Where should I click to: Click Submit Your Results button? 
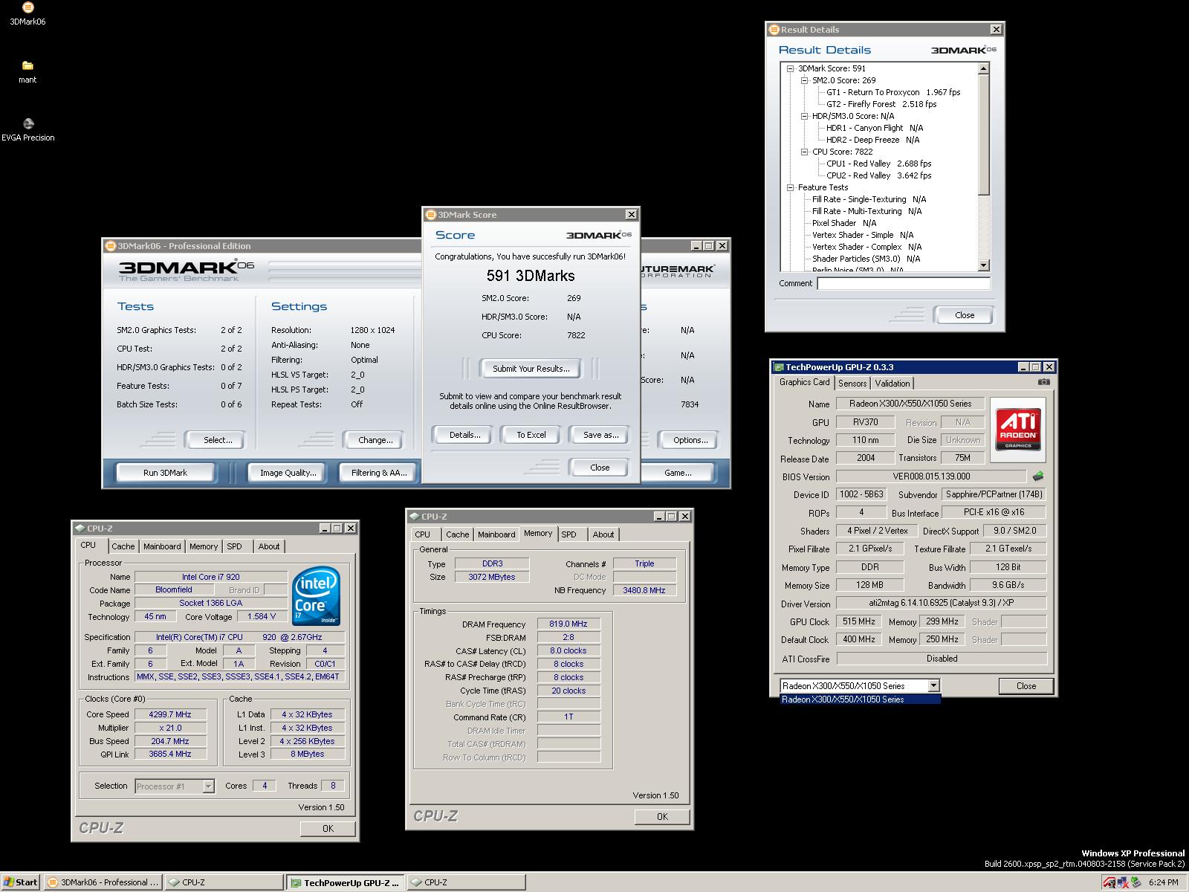tap(531, 369)
